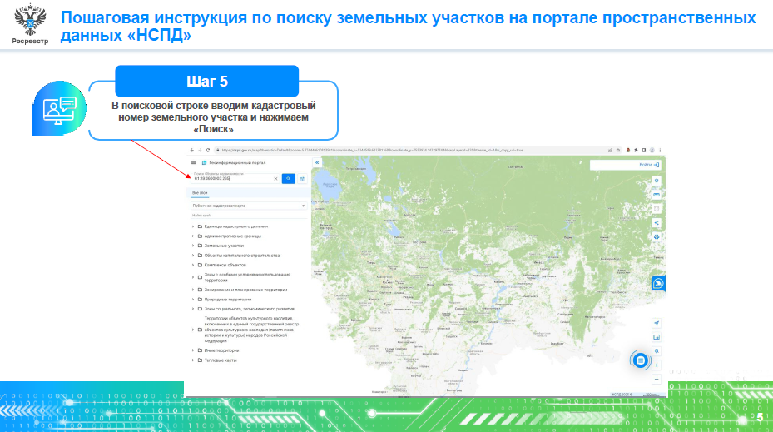The height and width of the screenshot is (432, 773).
Task: Expand Единицы кадастрового деления folder
Action: tap(193, 226)
